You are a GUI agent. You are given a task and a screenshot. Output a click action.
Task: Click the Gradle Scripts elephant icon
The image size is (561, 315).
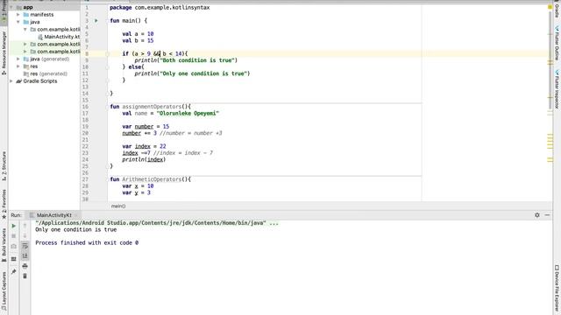[18, 81]
